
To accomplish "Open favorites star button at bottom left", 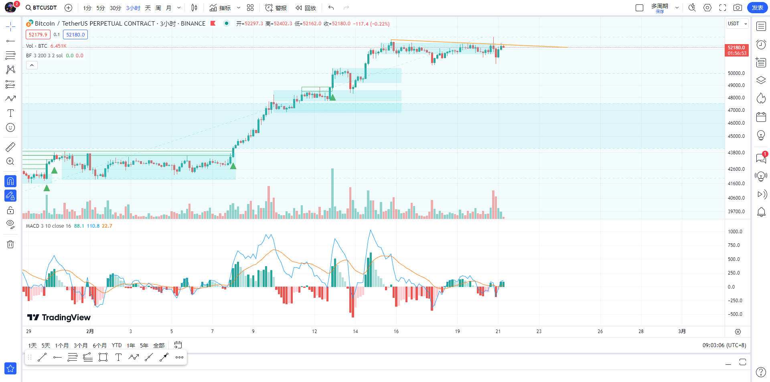I will click(x=10, y=368).
